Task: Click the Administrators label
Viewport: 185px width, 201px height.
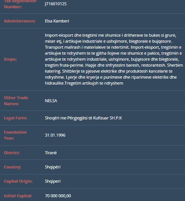Action: pyautogui.click(x=20, y=21)
